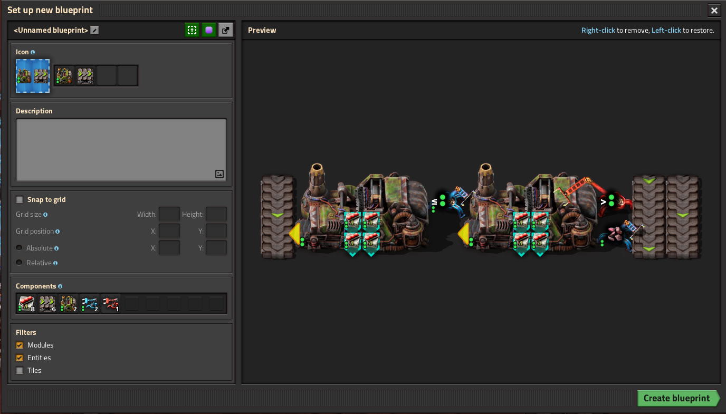Click the pencil icon to rename blueprint
Screen dimensions: 726x414
click(94, 30)
